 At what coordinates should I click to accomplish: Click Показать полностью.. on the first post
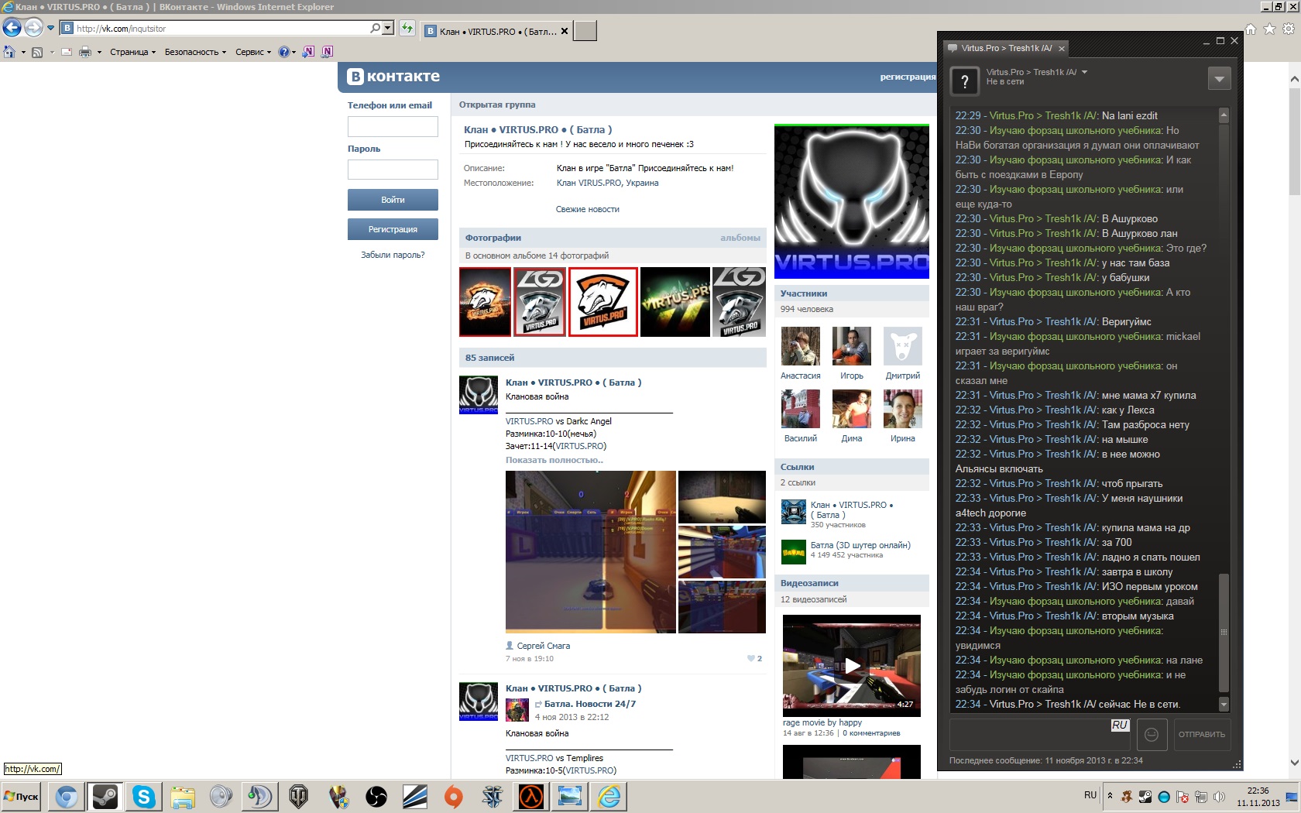pos(554,460)
